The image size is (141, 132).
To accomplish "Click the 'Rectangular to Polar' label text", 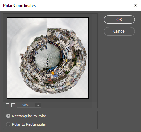I will click(x=29, y=116).
